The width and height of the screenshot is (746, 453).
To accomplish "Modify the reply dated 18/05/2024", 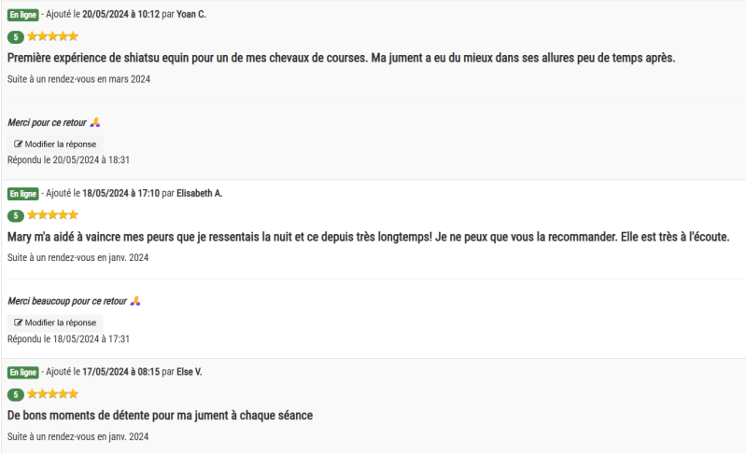I will 55,323.
